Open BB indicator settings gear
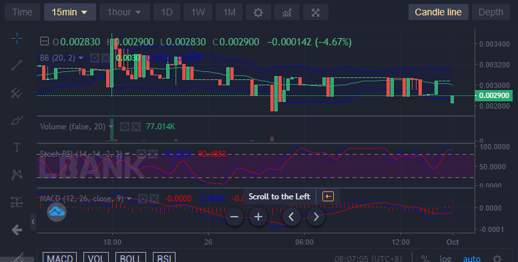The height and width of the screenshot is (262, 518). click(x=95, y=58)
